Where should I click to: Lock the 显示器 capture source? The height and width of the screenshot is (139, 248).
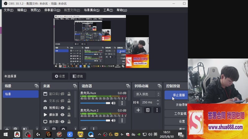[x=69, y=122]
